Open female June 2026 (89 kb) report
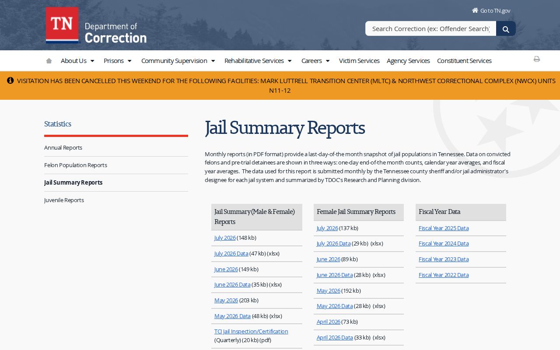Viewport: 560px width, 350px height. 329,259
